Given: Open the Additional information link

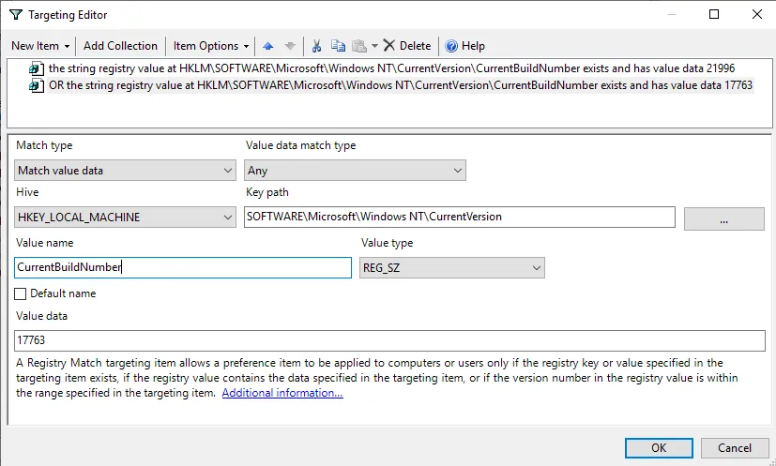Looking at the screenshot, I should coord(282,393).
